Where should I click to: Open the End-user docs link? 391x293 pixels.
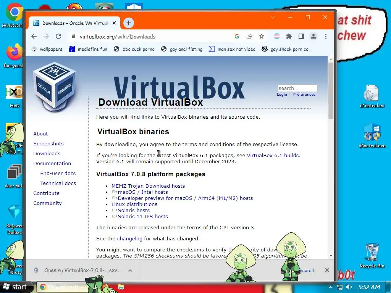pos(58,174)
